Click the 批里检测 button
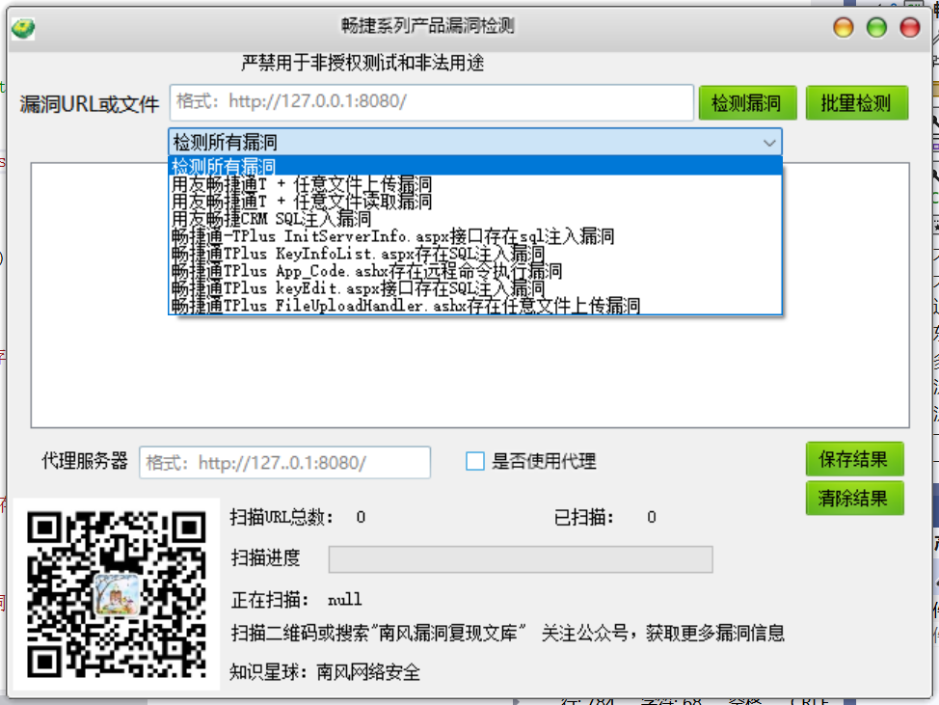This screenshot has width=939, height=705. (x=856, y=103)
